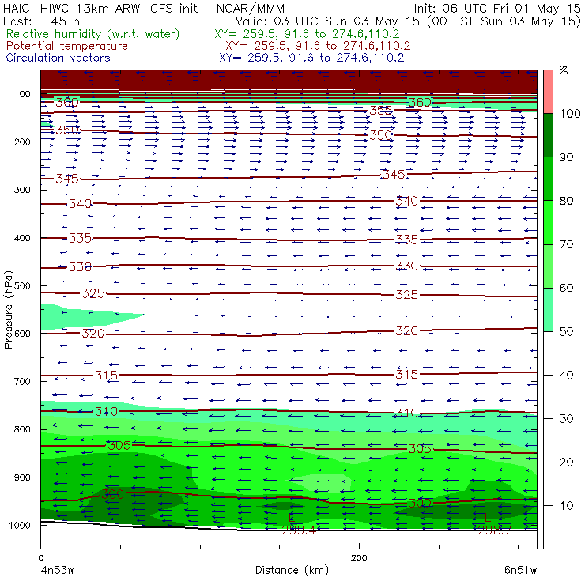Click the title "HAIC-HIWC 13km ARW-GFS init"

pos(100,8)
